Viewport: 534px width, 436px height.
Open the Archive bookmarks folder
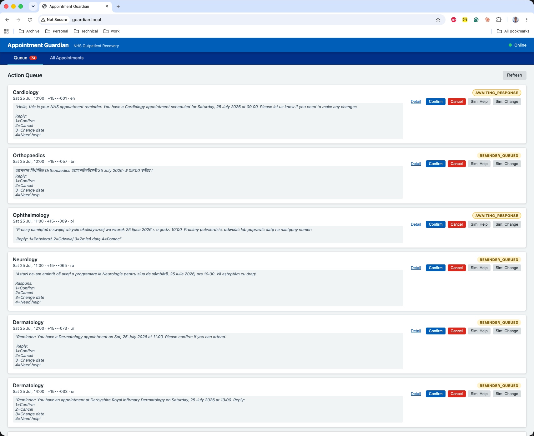29,31
